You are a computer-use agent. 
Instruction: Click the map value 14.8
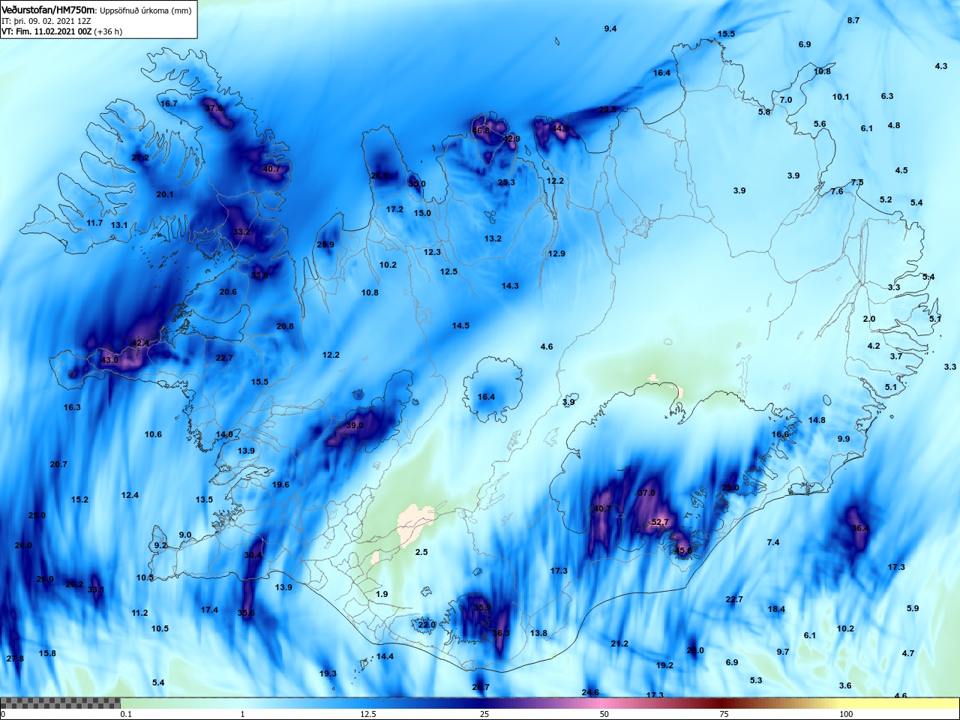[x=817, y=420]
